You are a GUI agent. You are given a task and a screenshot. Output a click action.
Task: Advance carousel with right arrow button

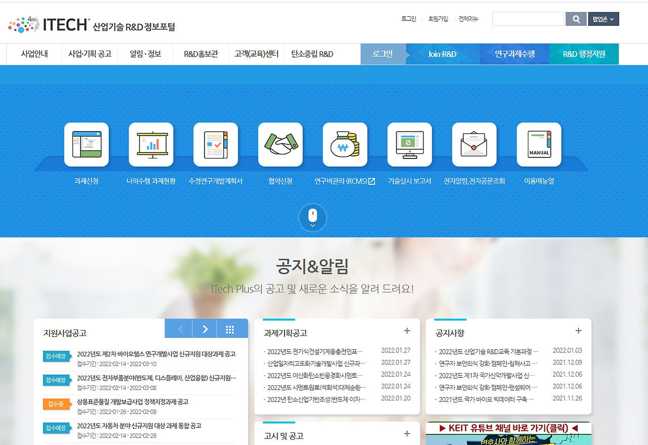click(x=205, y=328)
